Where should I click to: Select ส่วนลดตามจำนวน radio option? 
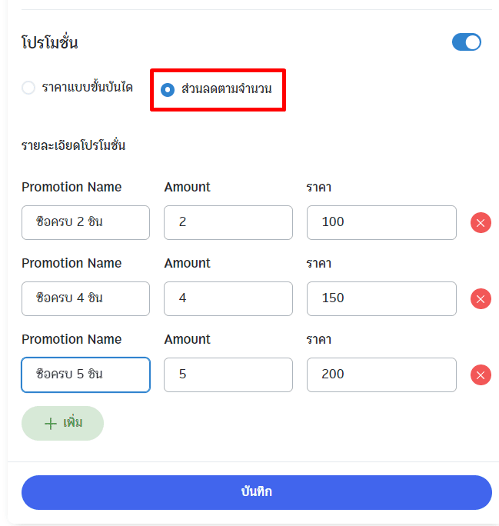(168, 89)
